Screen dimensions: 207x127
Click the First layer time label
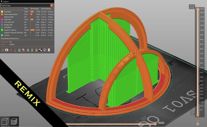click(4, 42)
